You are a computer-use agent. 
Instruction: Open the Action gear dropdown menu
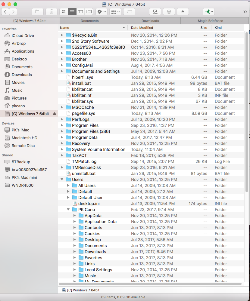(101, 12)
